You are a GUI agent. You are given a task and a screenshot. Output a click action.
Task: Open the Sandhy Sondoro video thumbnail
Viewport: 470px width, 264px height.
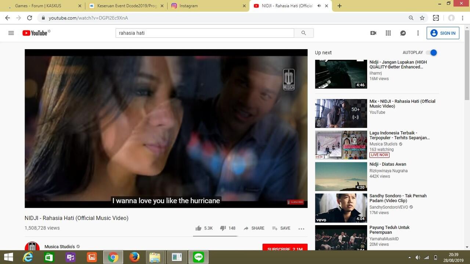pyautogui.click(x=341, y=208)
